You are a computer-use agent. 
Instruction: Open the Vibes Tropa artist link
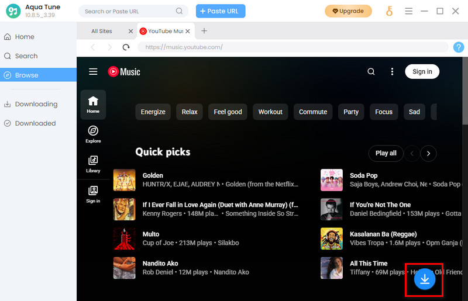click(367, 243)
